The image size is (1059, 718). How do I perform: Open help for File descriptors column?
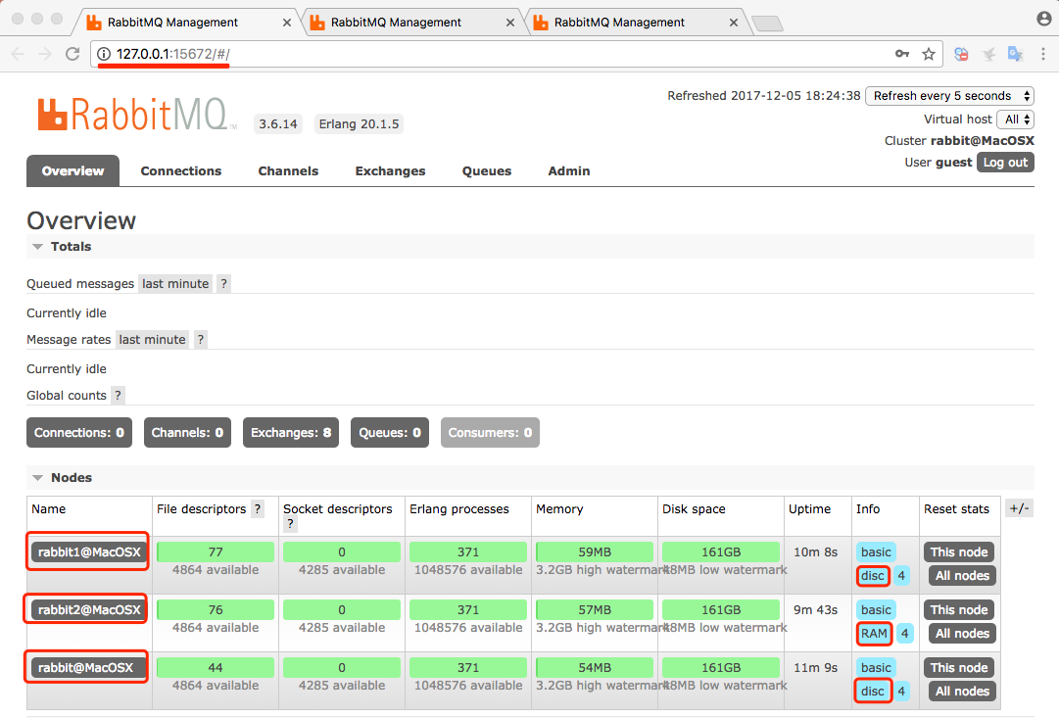pos(258,508)
